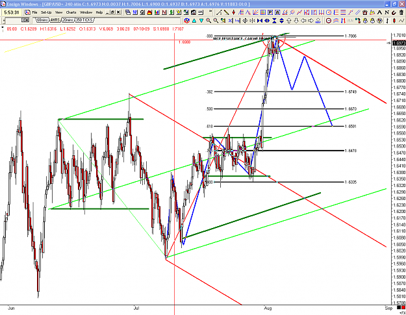The height and width of the screenshot is (315, 406).
Task: Open the Help menu
Action: [99, 12]
